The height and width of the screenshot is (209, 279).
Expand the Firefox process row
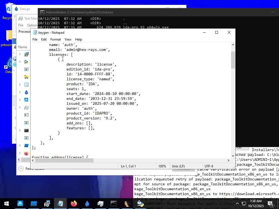[x=20, y=153]
